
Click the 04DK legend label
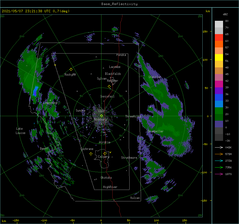click(228, 147)
